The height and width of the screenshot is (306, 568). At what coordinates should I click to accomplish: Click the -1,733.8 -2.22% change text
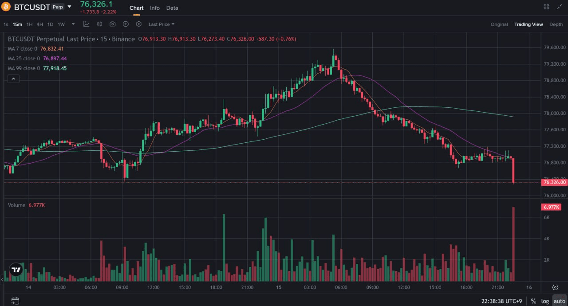pyautogui.click(x=98, y=12)
